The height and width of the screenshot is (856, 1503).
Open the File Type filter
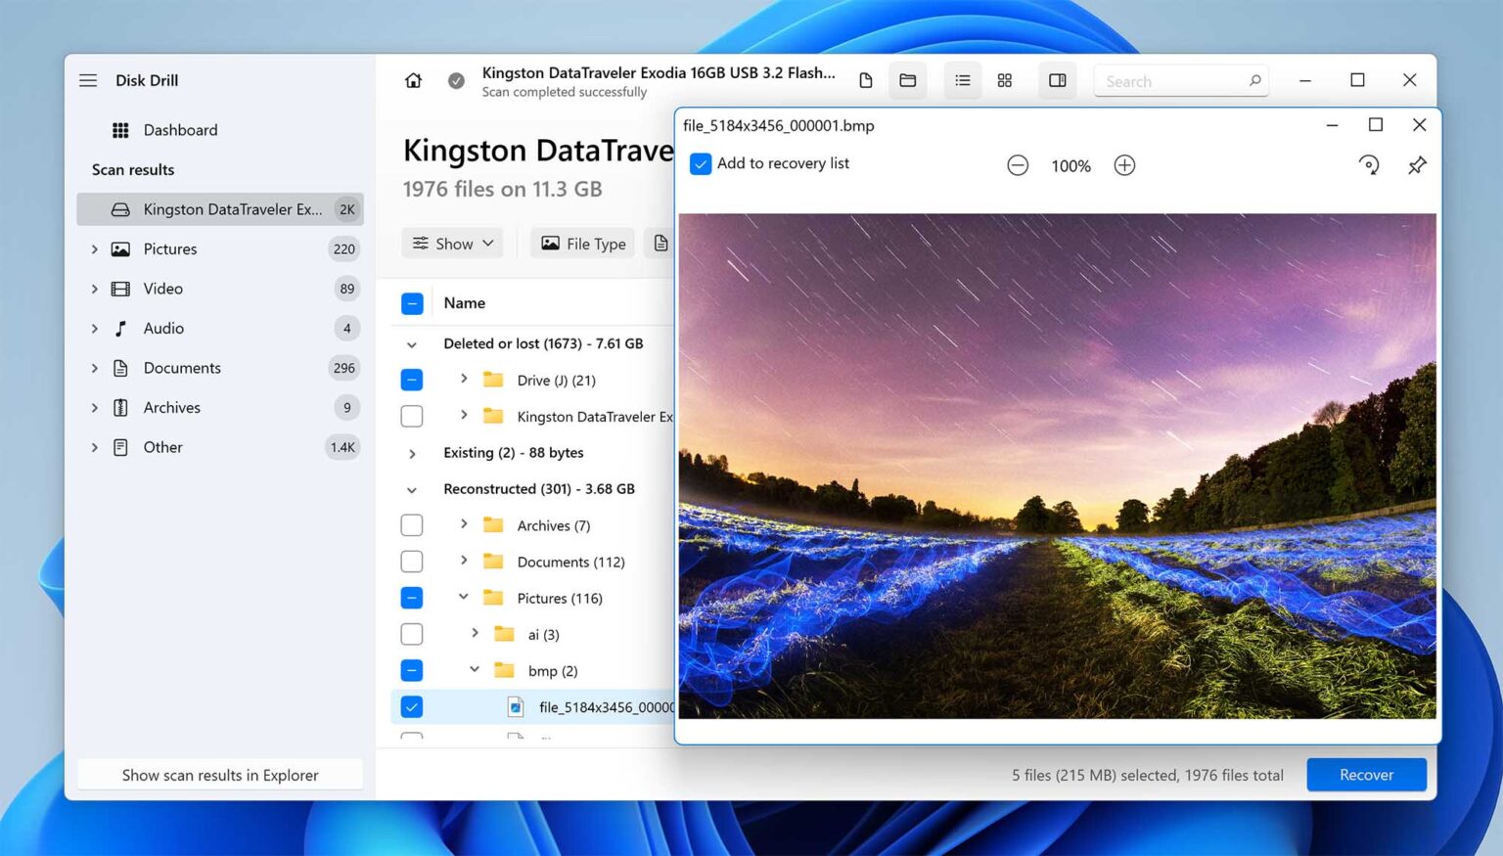pyautogui.click(x=582, y=243)
